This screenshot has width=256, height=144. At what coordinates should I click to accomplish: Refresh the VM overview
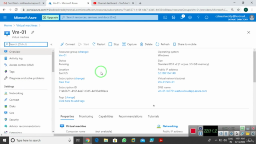pos(163,44)
